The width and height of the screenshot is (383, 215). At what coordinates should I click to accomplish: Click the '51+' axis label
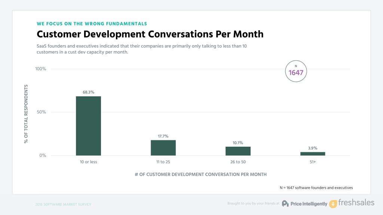point(313,162)
